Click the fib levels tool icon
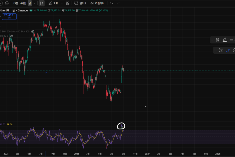 coord(221,50)
